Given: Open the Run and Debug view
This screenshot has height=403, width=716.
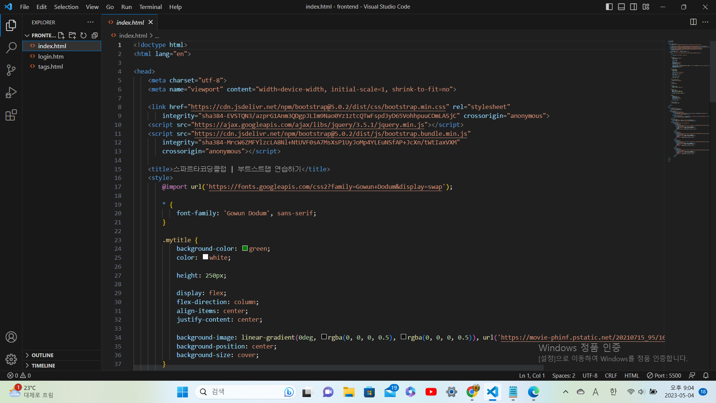Looking at the screenshot, I should (11, 93).
